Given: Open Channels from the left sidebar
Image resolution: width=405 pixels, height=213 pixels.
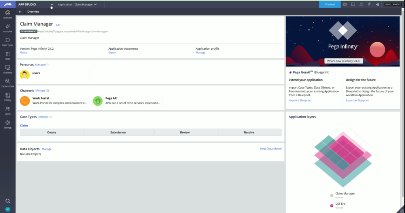Looking at the screenshot, I should pyautogui.click(x=8, y=69).
